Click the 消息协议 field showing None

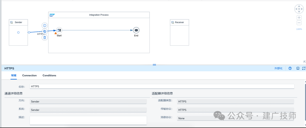pyautogui.click(x=235, y=118)
